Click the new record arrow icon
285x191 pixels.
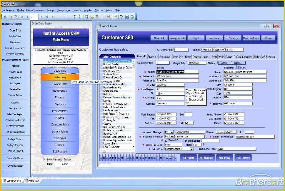53,17
